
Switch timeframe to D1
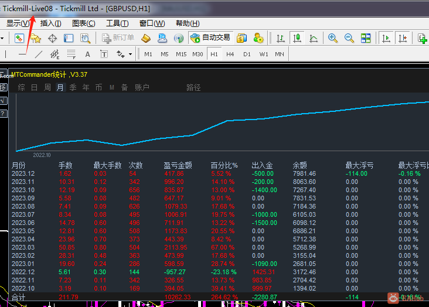pos(247,54)
